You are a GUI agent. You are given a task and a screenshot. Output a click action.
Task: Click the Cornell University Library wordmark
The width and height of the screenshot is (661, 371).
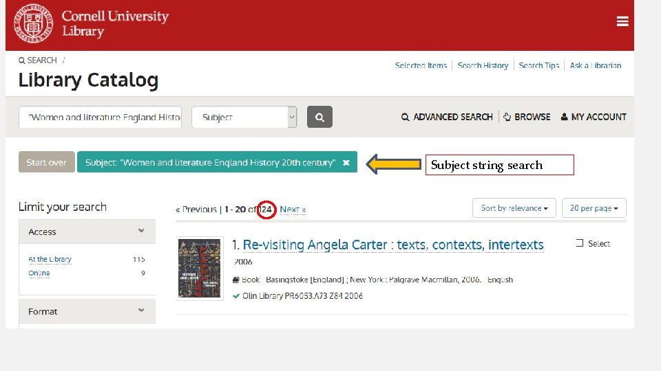pos(115,23)
